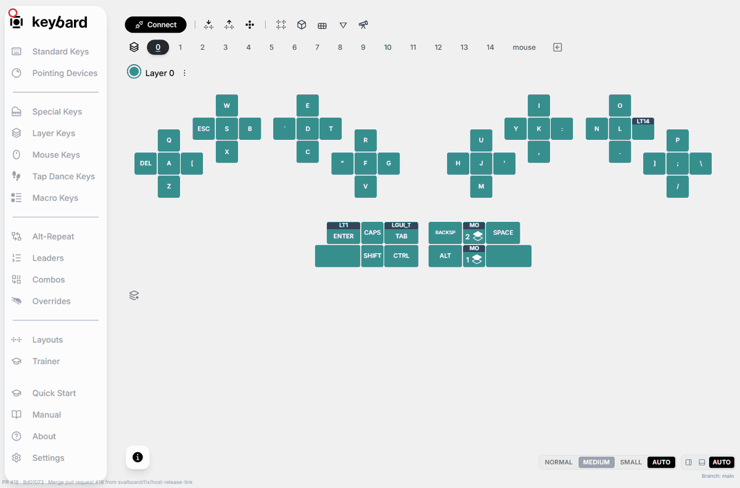Click the table grid icon in toolbar

click(322, 25)
